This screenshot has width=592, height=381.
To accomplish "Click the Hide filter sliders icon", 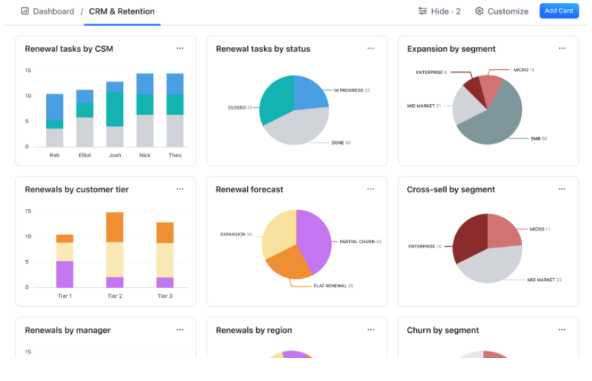I will coord(422,11).
